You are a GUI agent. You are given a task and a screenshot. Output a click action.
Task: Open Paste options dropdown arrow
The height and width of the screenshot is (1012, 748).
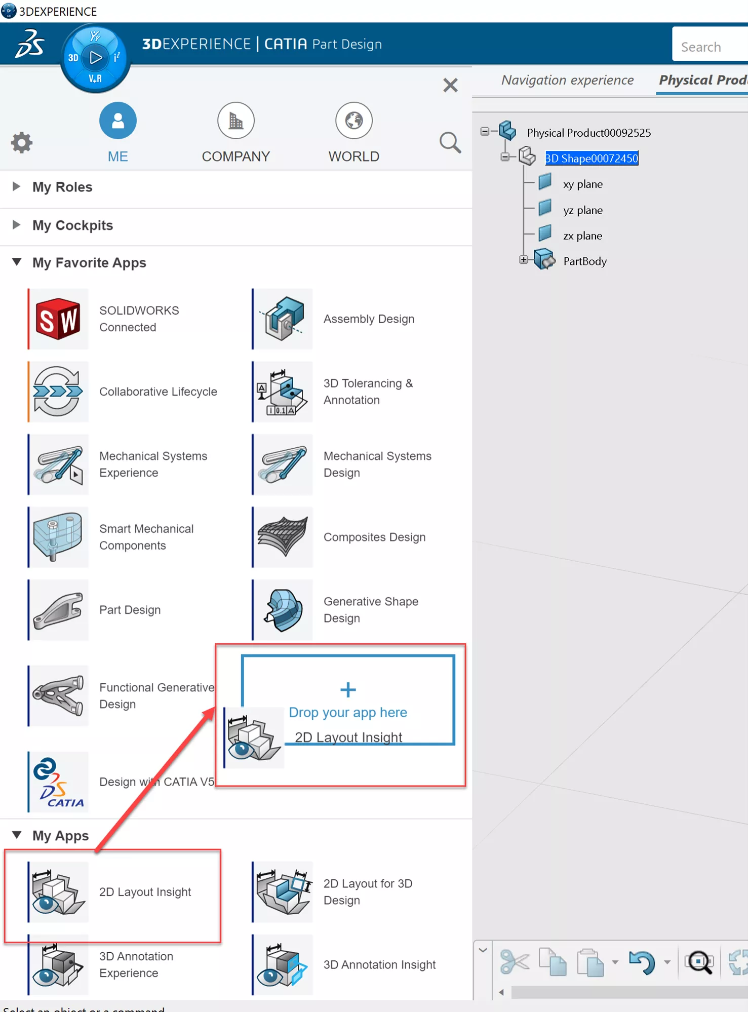(615, 962)
